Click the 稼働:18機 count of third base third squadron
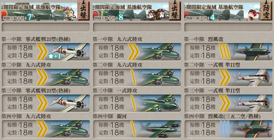Viewport: 274px width, 140px height. 203,99
